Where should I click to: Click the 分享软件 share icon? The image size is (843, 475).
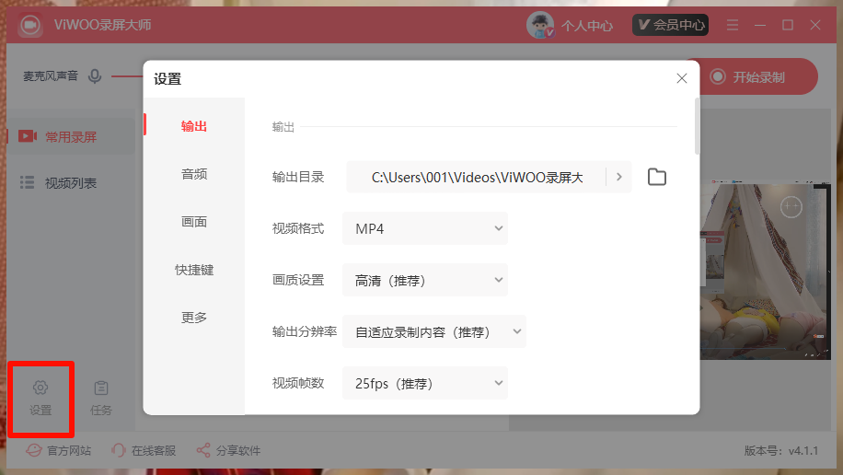pos(203,450)
